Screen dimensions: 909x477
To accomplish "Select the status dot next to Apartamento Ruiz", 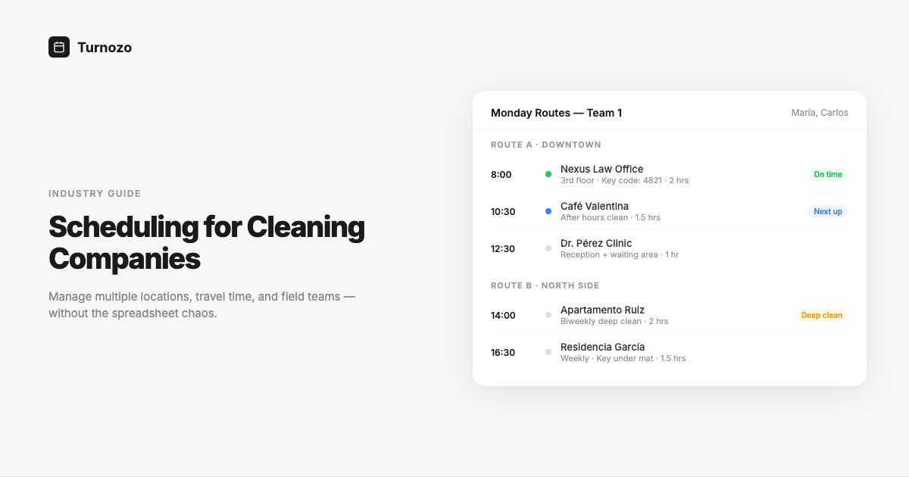I will pyautogui.click(x=548, y=315).
